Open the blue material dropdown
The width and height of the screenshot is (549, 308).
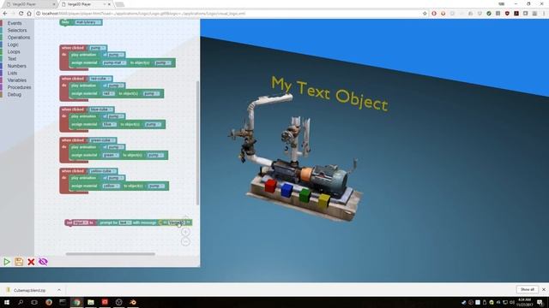(x=109, y=124)
